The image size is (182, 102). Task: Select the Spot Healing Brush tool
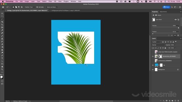click(2, 33)
